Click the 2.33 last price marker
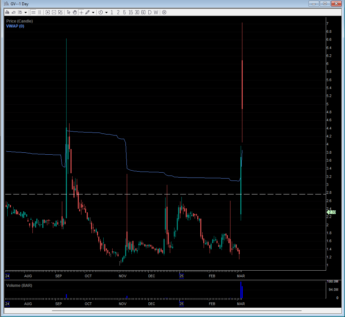The width and height of the screenshot is (345, 317). pos(331,212)
